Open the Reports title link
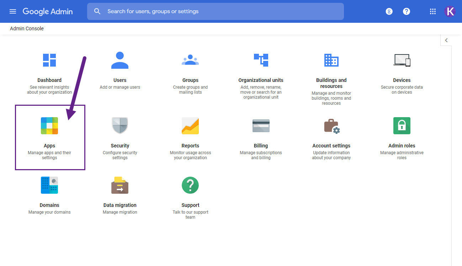Image resolution: width=462 pixels, height=266 pixels. pos(190,146)
